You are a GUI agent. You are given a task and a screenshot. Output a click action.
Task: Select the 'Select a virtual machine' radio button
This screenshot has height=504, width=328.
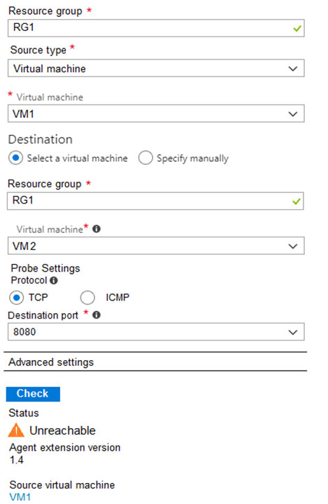(x=15, y=158)
